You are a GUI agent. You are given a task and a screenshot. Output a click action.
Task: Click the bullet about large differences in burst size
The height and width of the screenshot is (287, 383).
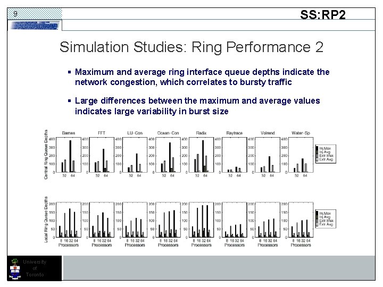click(195, 106)
